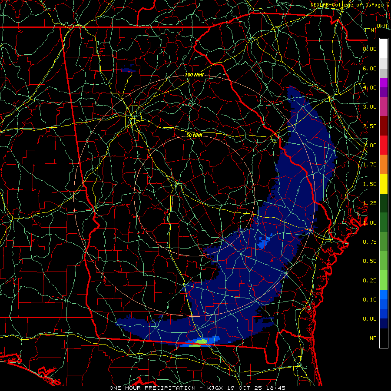Screen dimensions: 391x391
Task: Click the 0.75 legend value
Action: (x=370, y=242)
